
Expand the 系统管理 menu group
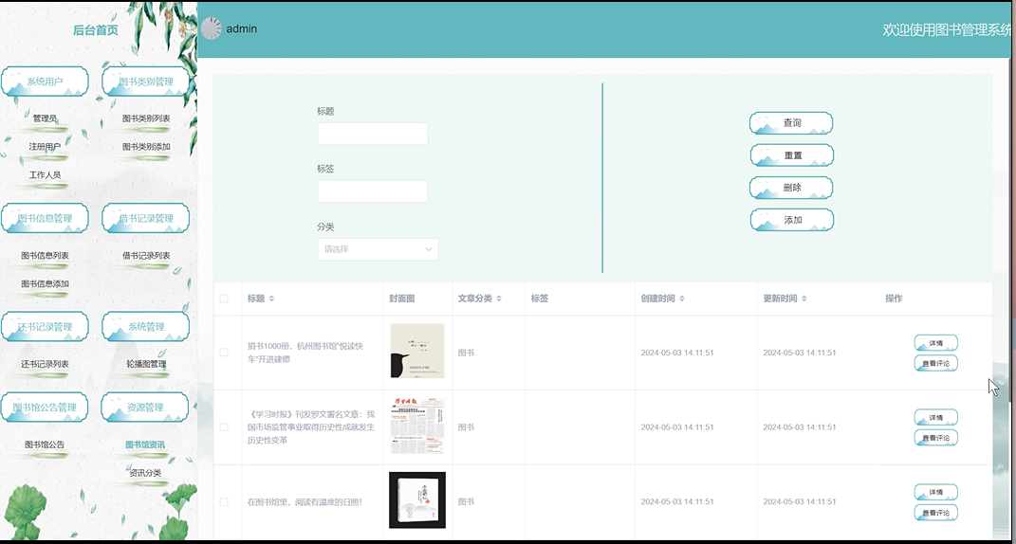[x=146, y=326]
